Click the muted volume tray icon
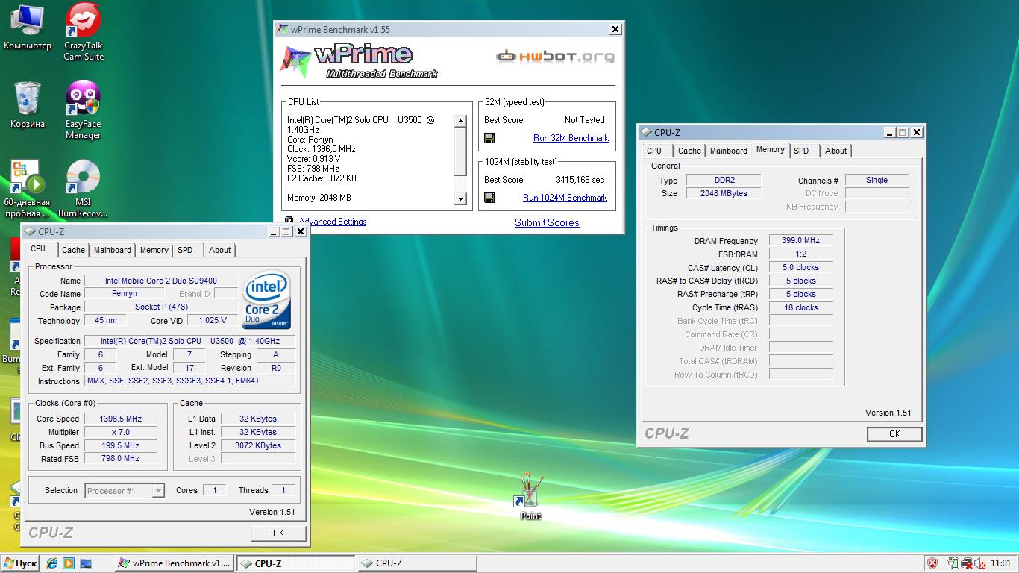The width and height of the screenshot is (1019, 573). [979, 563]
